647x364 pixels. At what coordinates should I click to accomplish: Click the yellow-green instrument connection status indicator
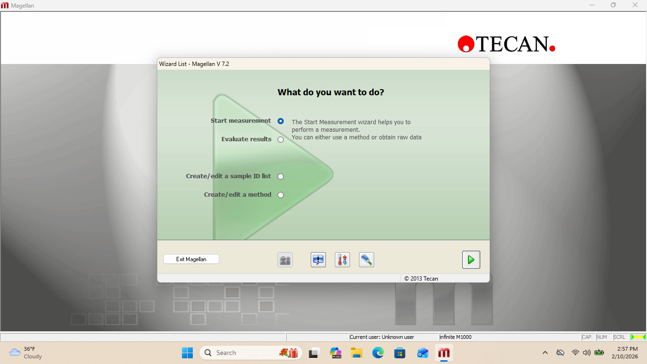(638, 337)
